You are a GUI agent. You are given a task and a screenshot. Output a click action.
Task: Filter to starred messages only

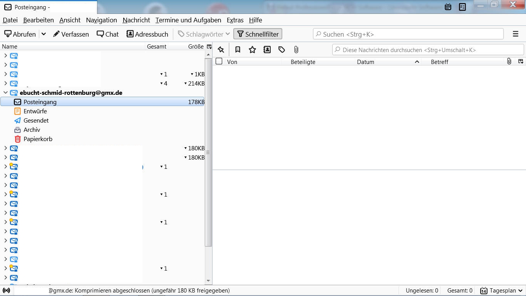252,50
